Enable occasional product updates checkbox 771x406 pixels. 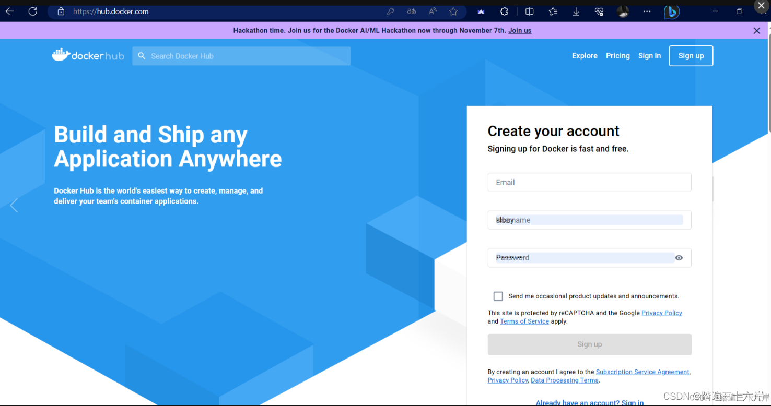(498, 296)
